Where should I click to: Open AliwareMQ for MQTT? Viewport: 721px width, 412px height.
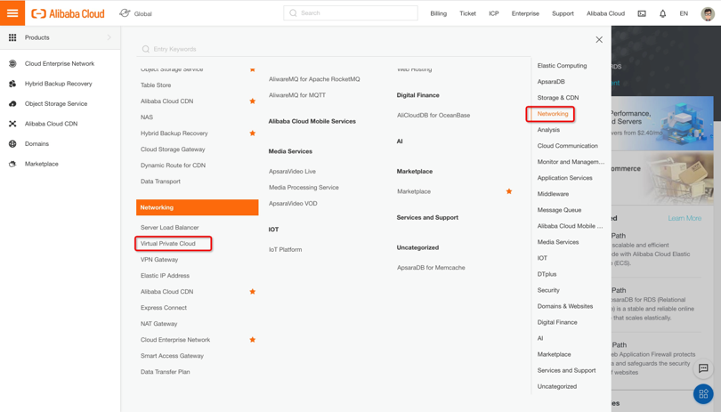tap(297, 95)
